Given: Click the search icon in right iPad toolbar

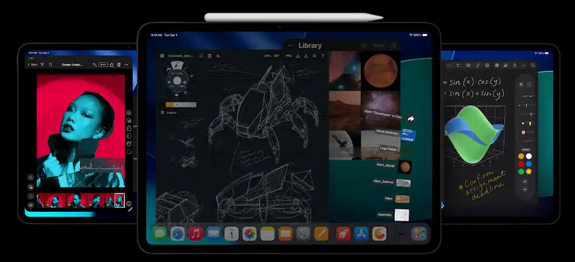Looking at the screenshot, I should pyautogui.click(x=533, y=65).
